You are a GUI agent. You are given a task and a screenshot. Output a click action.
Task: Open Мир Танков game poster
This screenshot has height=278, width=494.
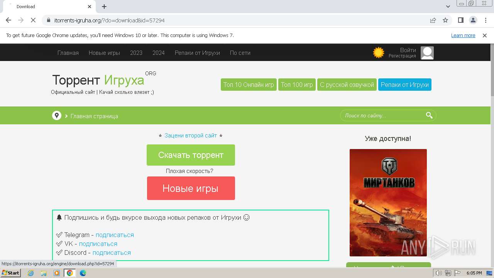tap(388, 203)
